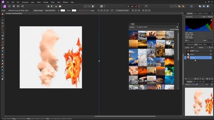
Task: Click the Stock panel search options icon
Action: click(x=177, y=27)
